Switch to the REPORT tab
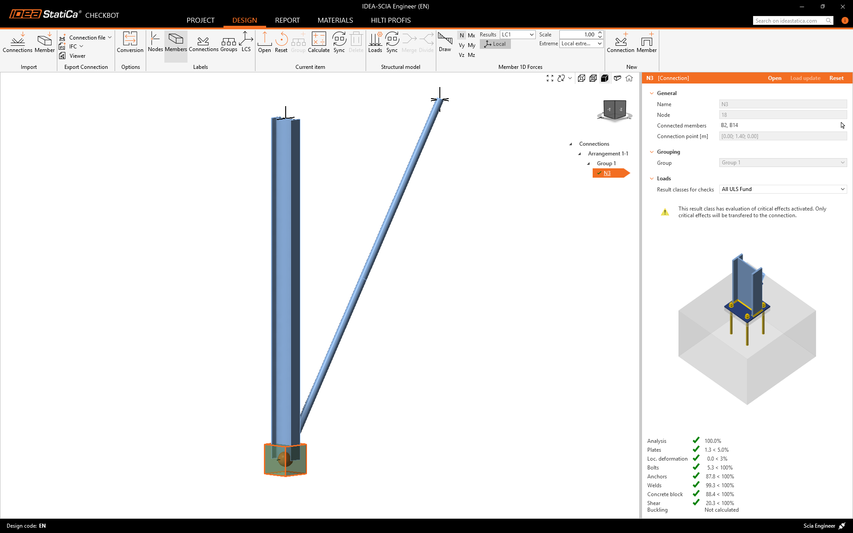This screenshot has height=533, width=853. point(287,20)
